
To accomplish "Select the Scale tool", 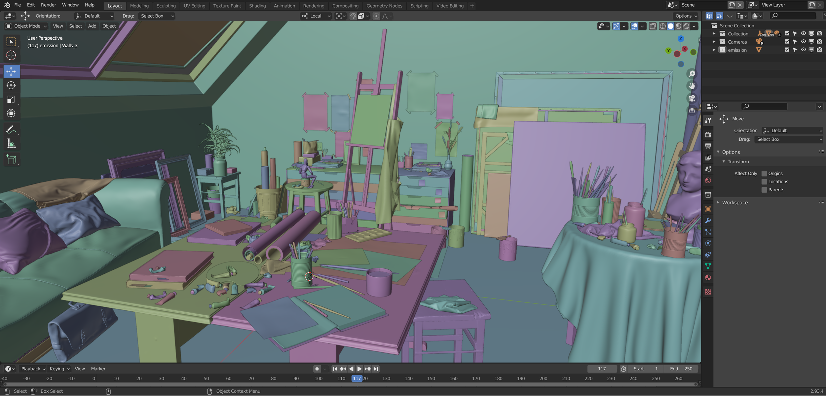I will tap(11, 99).
